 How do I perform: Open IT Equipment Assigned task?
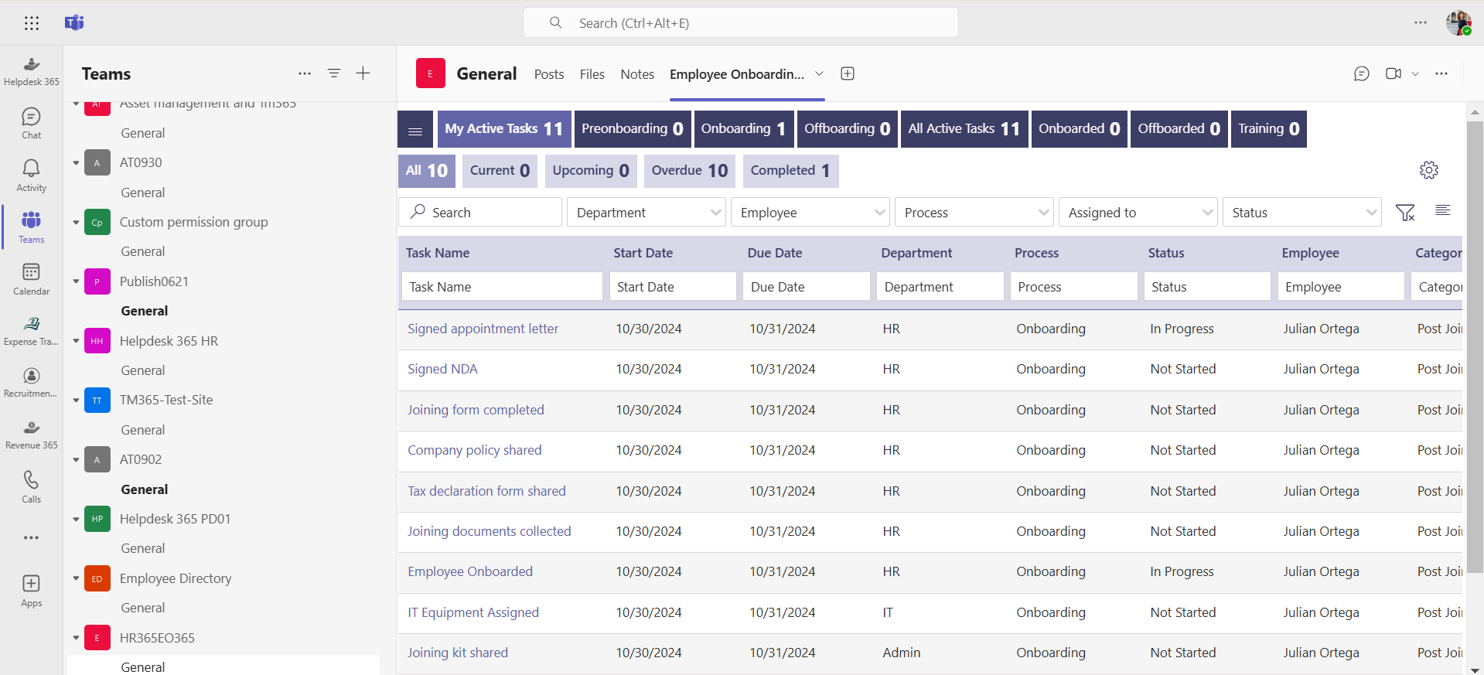point(473,612)
